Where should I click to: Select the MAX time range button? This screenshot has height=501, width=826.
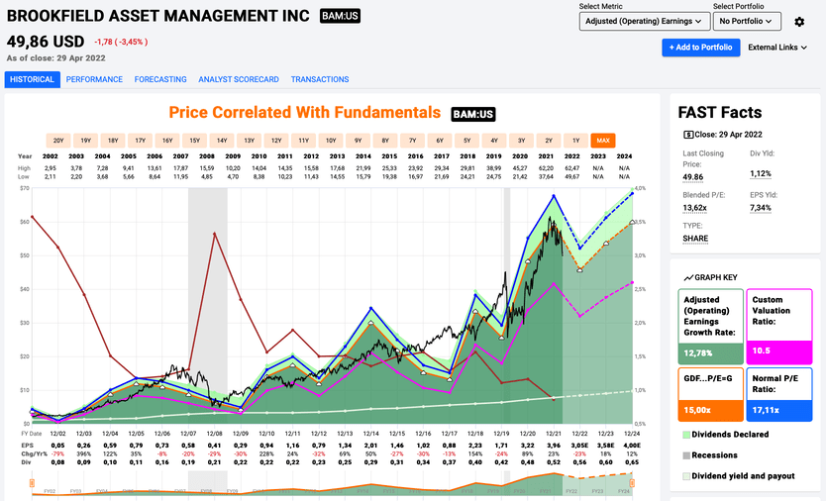click(603, 141)
